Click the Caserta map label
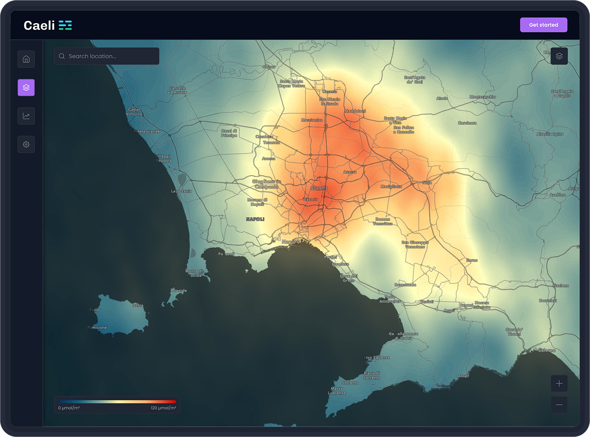The height and width of the screenshot is (437, 590). tap(330, 92)
